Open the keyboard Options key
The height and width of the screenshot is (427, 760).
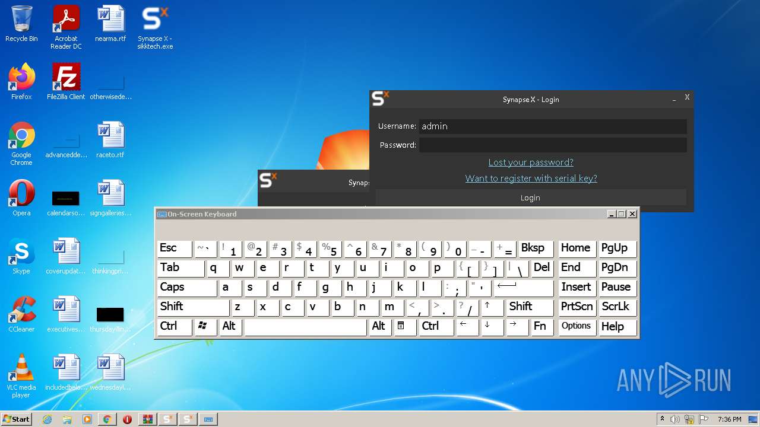tap(577, 327)
